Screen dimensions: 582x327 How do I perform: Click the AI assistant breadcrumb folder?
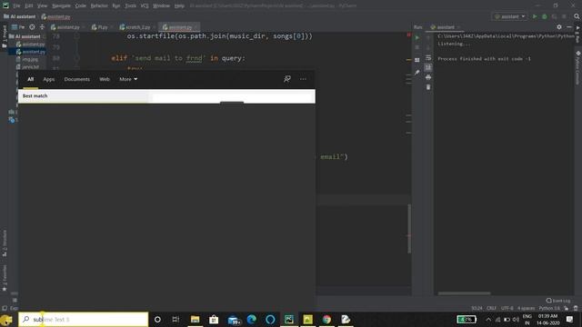click(20, 16)
